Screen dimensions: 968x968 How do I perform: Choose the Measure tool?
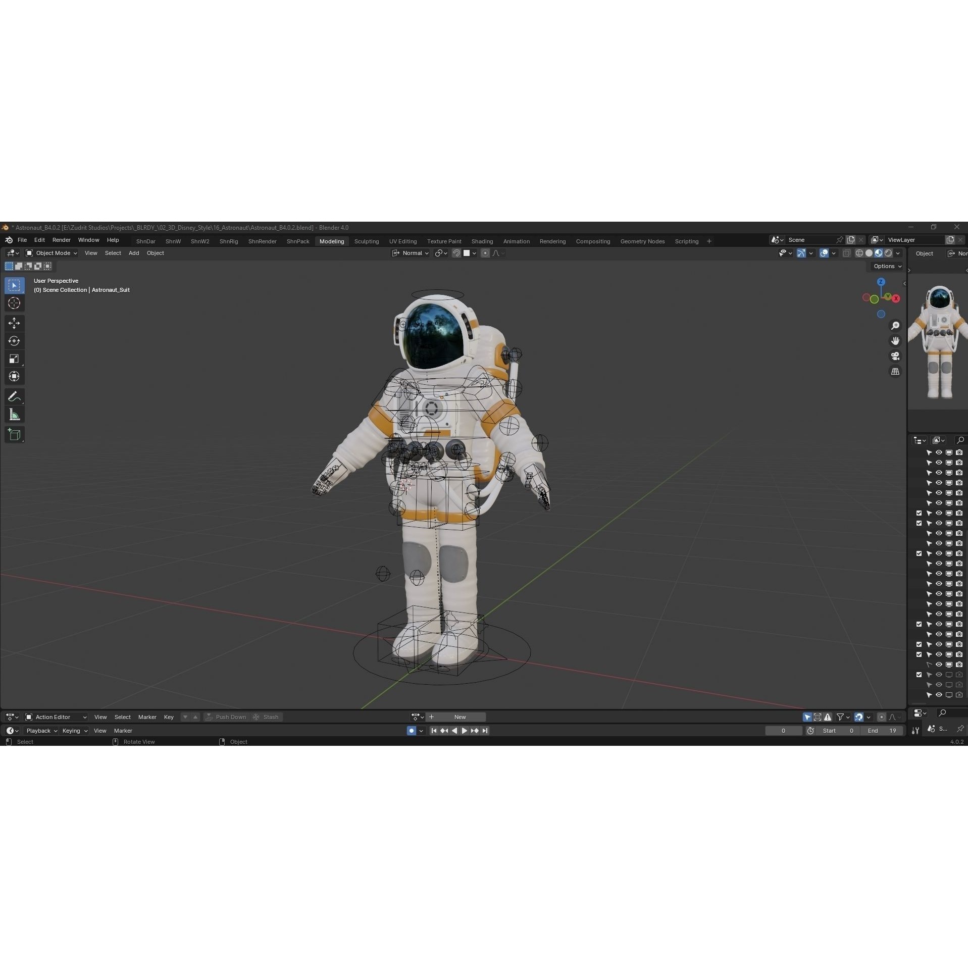coord(14,415)
